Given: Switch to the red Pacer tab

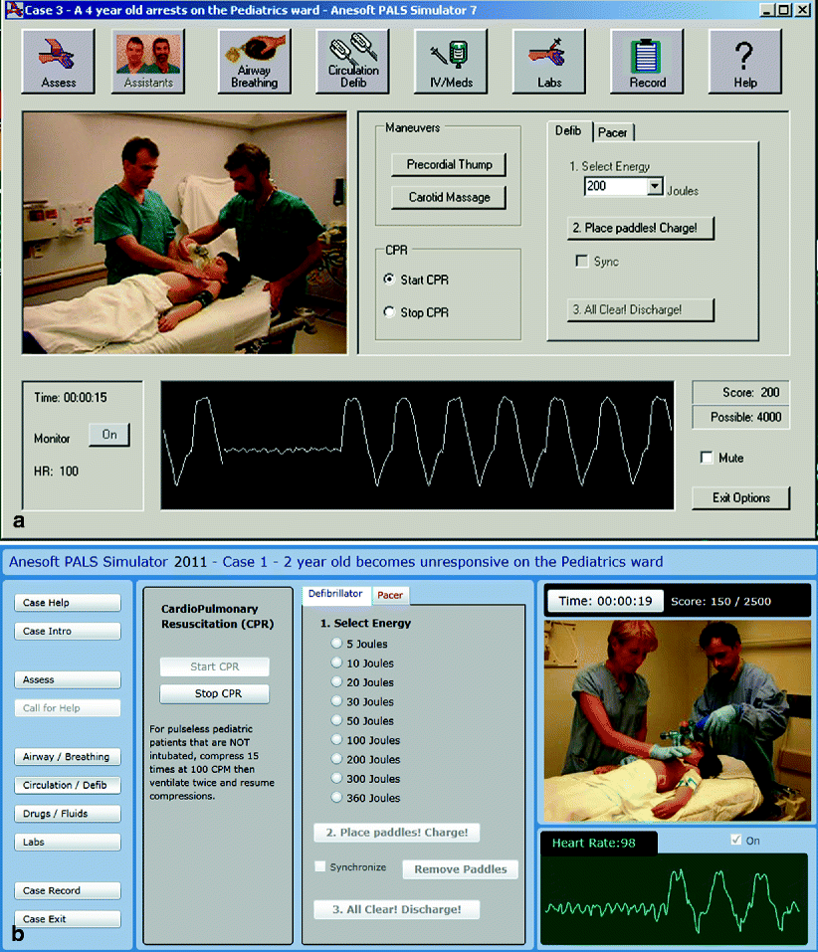Looking at the screenshot, I should point(390,595).
